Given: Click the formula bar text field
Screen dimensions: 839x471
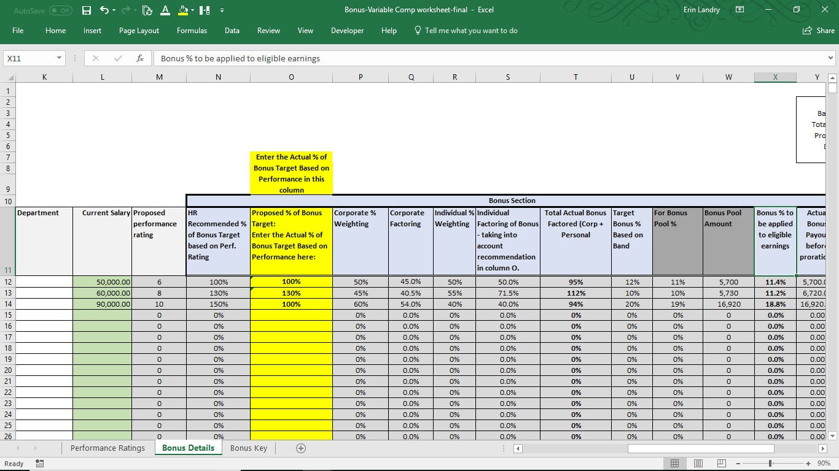Looking at the screenshot, I should click(490, 58).
